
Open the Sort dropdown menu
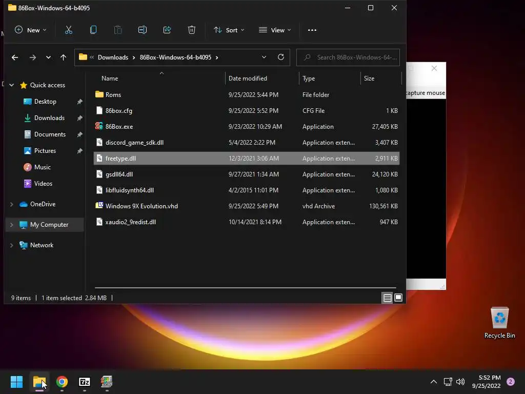229,30
